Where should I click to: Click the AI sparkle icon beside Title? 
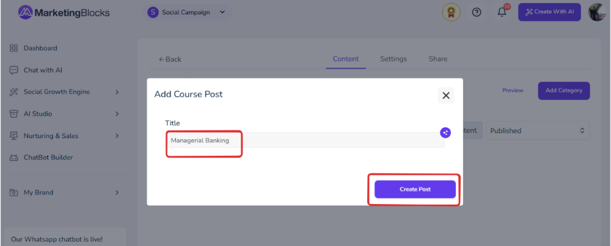445,133
